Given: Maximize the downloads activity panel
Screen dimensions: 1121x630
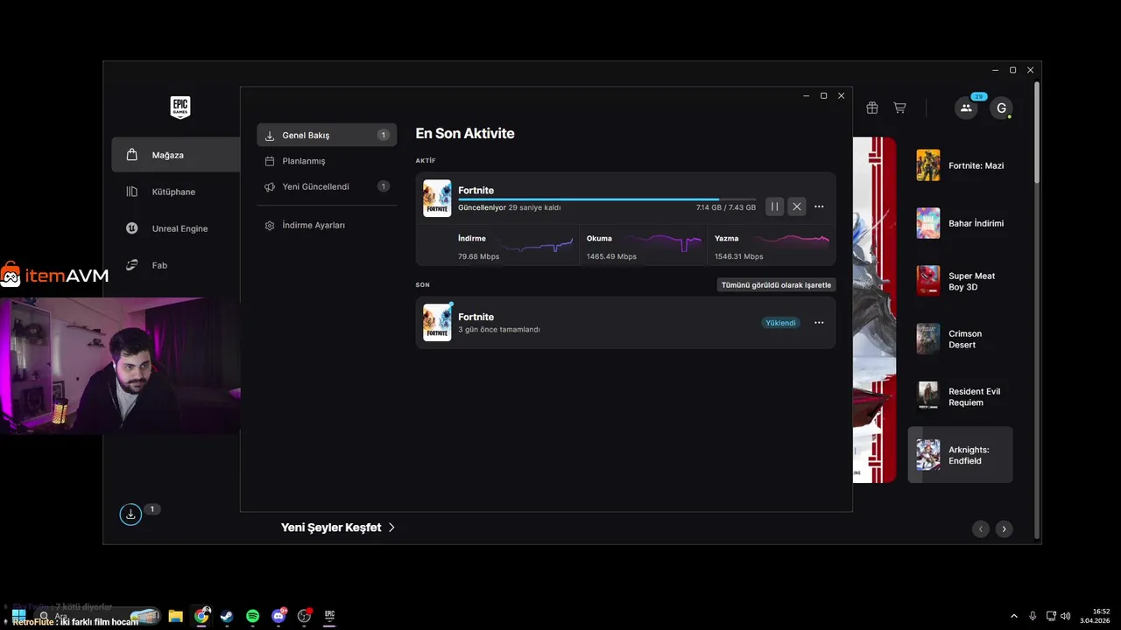Looking at the screenshot, I should pyautogui.click(x=823, y=95).
